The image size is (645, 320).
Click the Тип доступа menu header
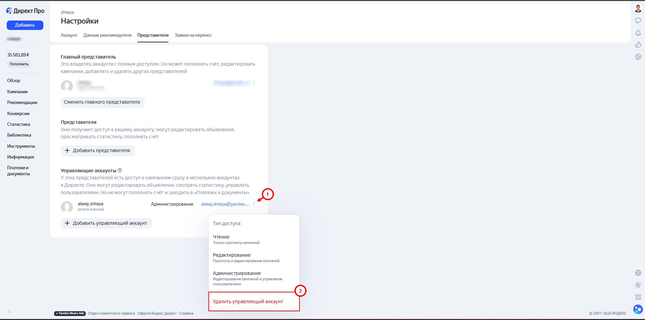pyautogui.click(x=227, y=223)
